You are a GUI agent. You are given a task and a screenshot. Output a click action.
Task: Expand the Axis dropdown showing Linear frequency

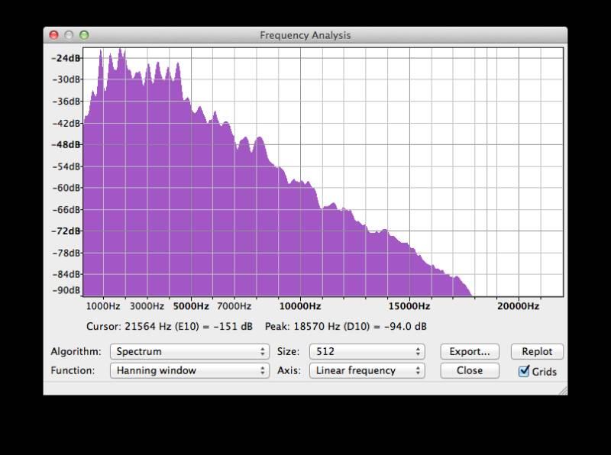tap(367, 371)
